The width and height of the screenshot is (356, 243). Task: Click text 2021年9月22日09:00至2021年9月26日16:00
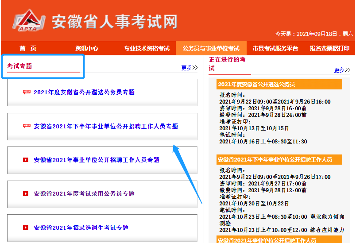pyautogui.click(x=275, y=102)
